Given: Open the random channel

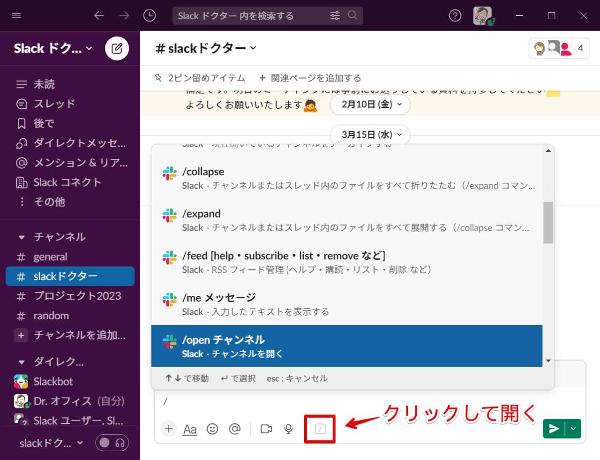Looking at the screenshot, I should [x=70, y=316].
